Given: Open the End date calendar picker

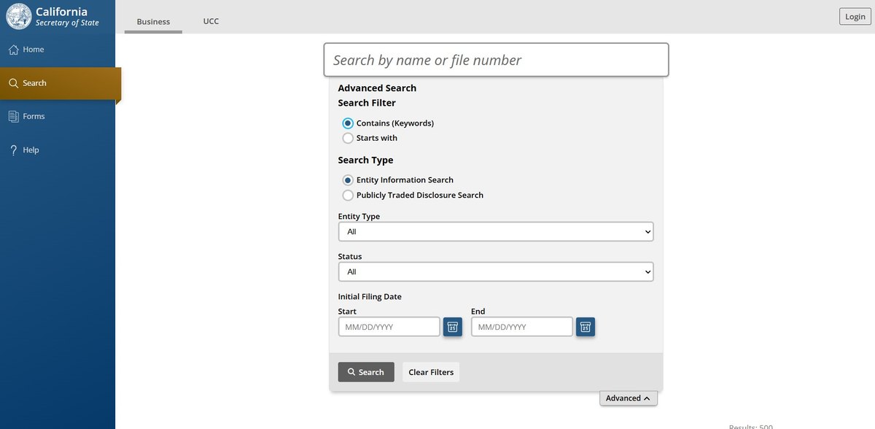Looking at the screenshot, I should 586,327.
